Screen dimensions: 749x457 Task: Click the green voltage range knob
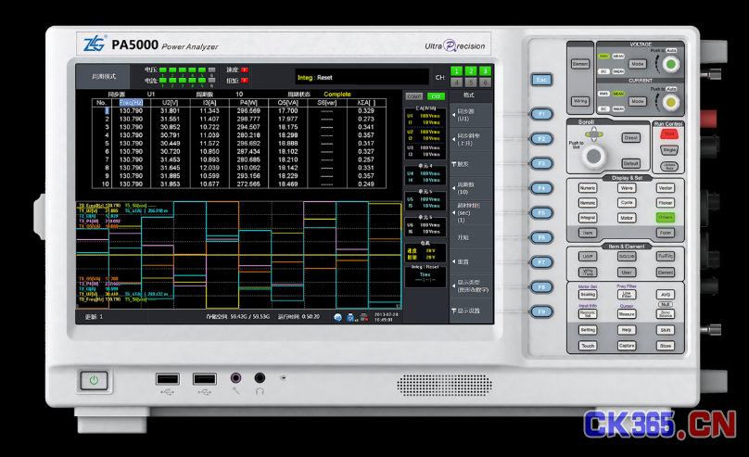click(x=670, y=65)
